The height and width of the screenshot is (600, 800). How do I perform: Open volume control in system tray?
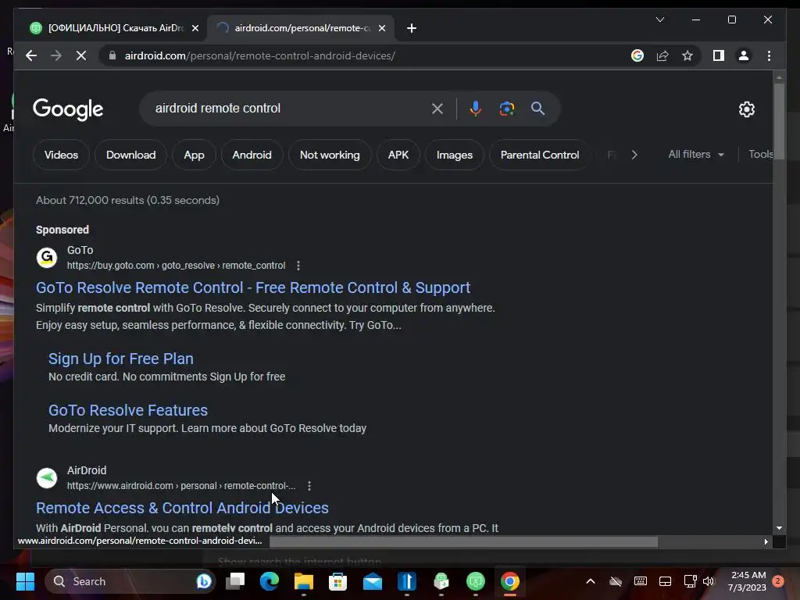click(708, 581)
